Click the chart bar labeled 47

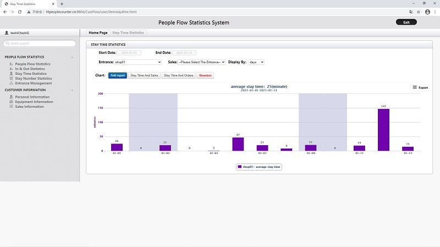click(x=238, y=144)
